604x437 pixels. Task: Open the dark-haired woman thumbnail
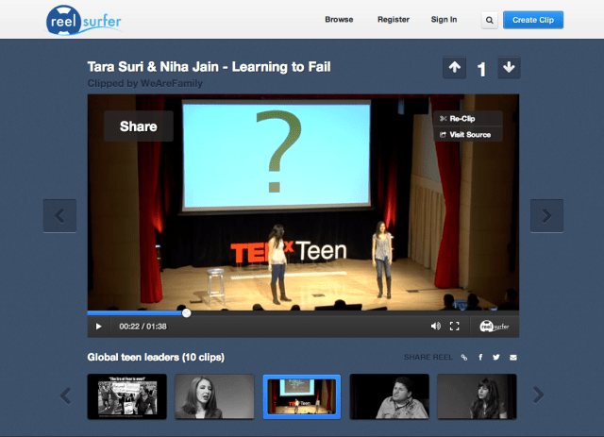(x=477, y=396)
